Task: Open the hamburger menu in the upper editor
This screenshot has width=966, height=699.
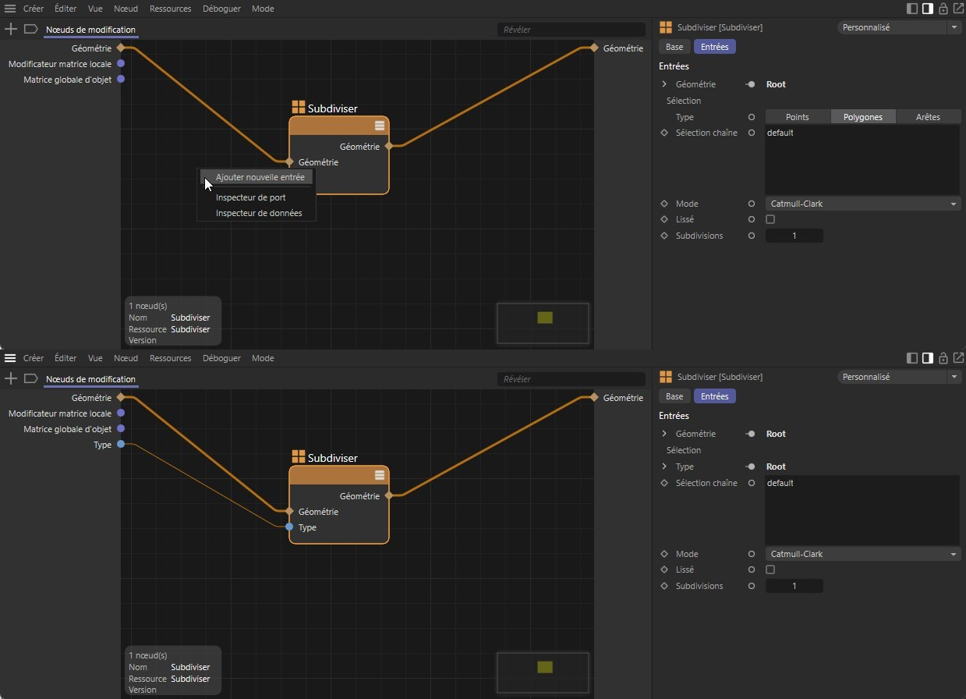Action: [10, 9]
